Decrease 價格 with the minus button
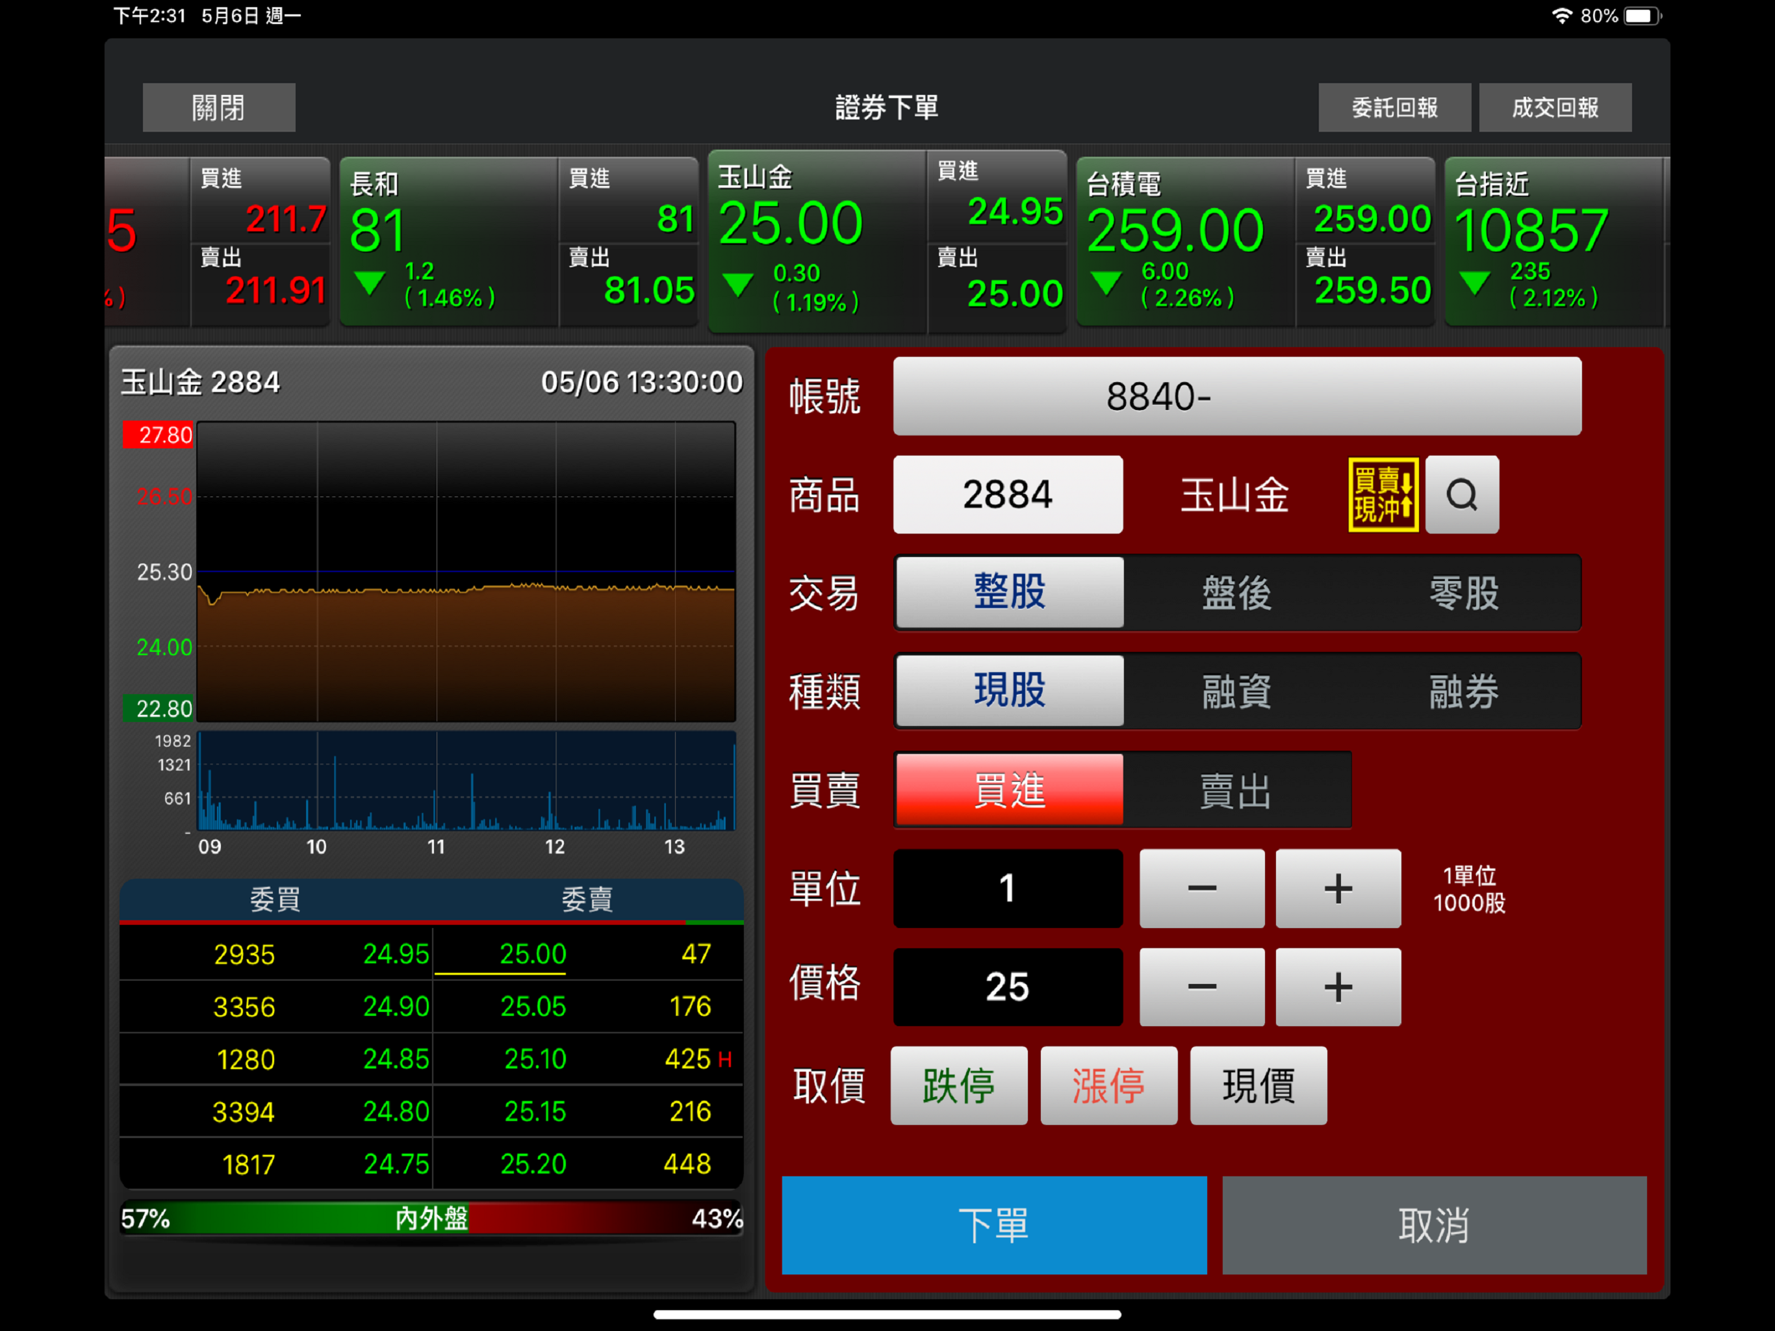Screen dimensions: 1775x1331 pos(1201,987)
